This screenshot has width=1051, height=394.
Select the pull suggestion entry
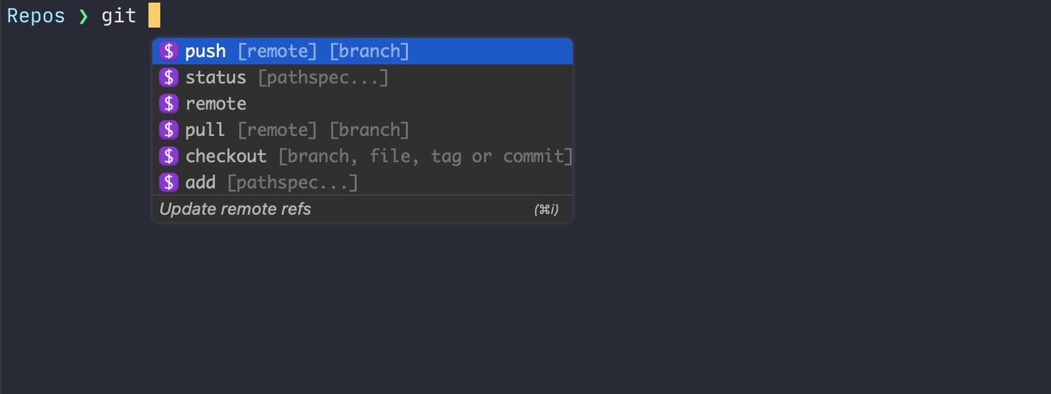point(205,130)
